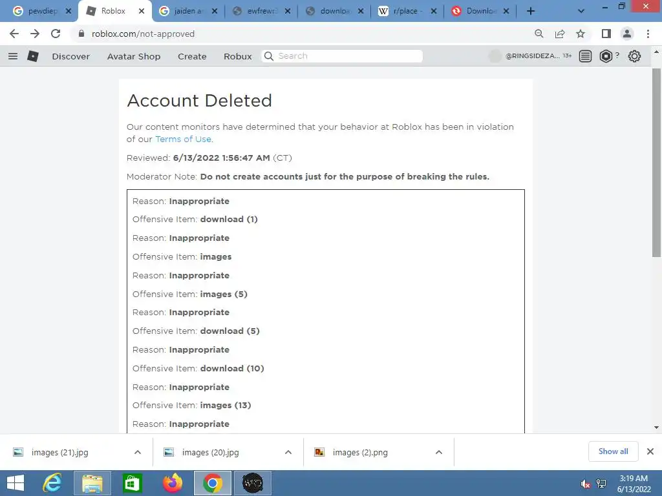Open the Create menu item

(x=192, y=56)
